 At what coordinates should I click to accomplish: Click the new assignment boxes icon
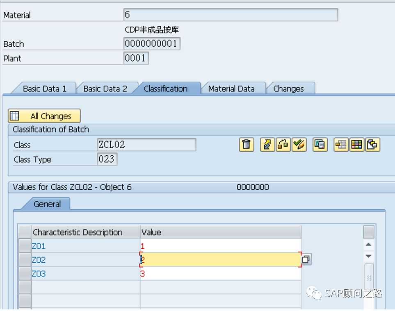pyautogui.click(x=283, y=145)
